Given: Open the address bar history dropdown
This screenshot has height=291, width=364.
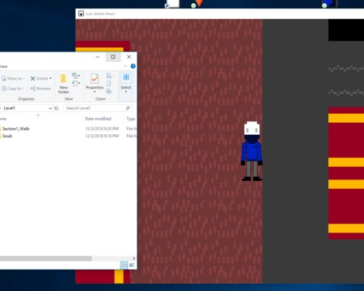Looking at the screenshot, I should (x=50, y=108).
